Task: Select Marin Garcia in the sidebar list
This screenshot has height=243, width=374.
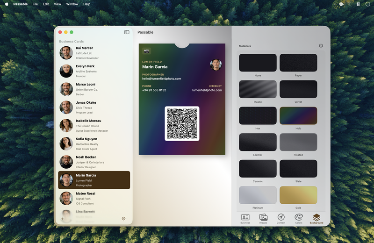Action: tap(94, 180)
